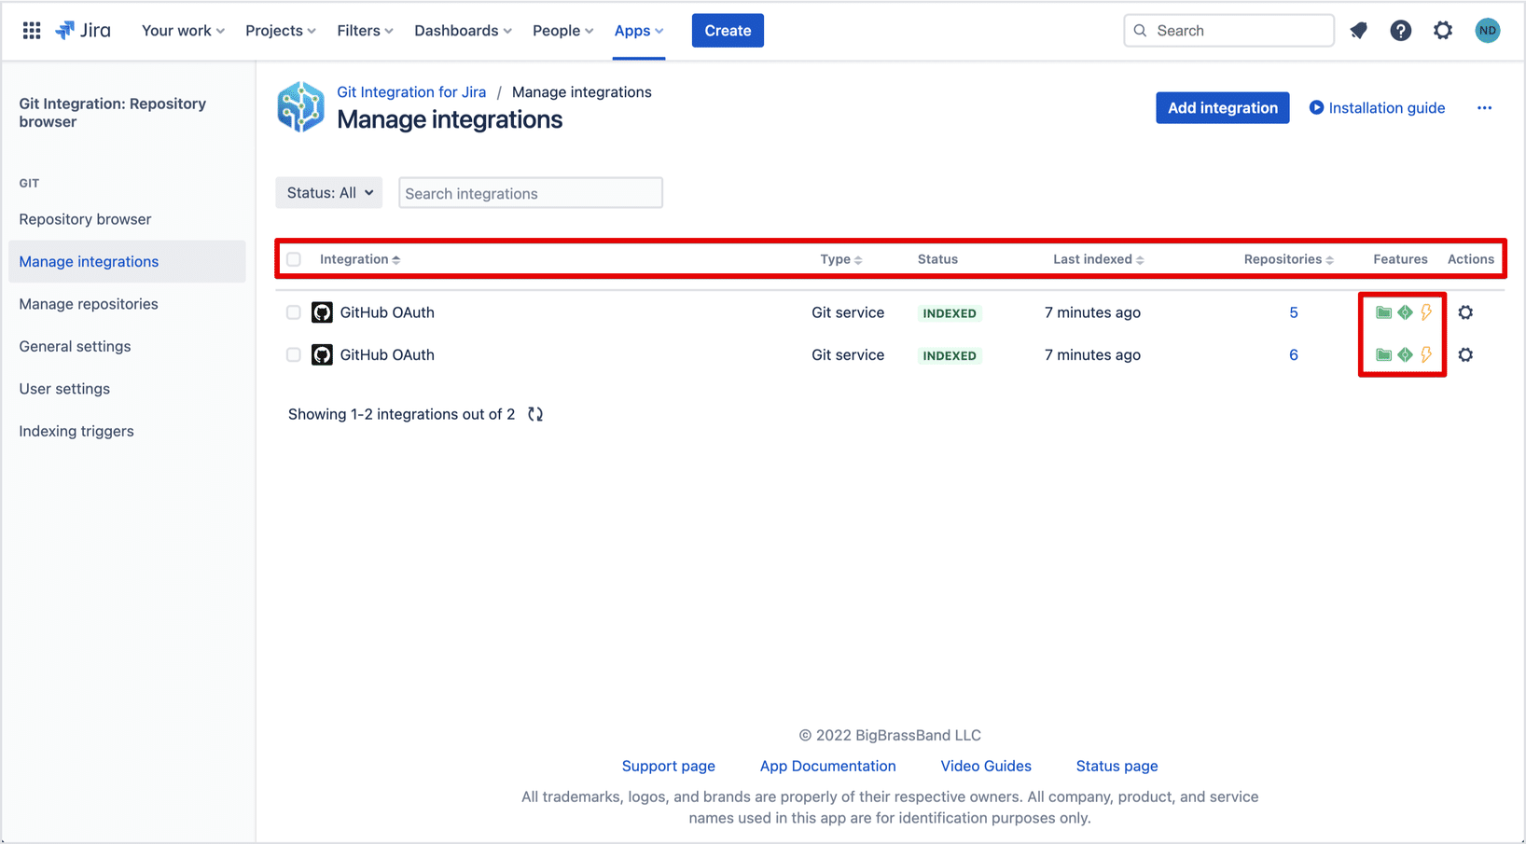
Task: Open the Dashboards menu
Action: click(461, 30)
